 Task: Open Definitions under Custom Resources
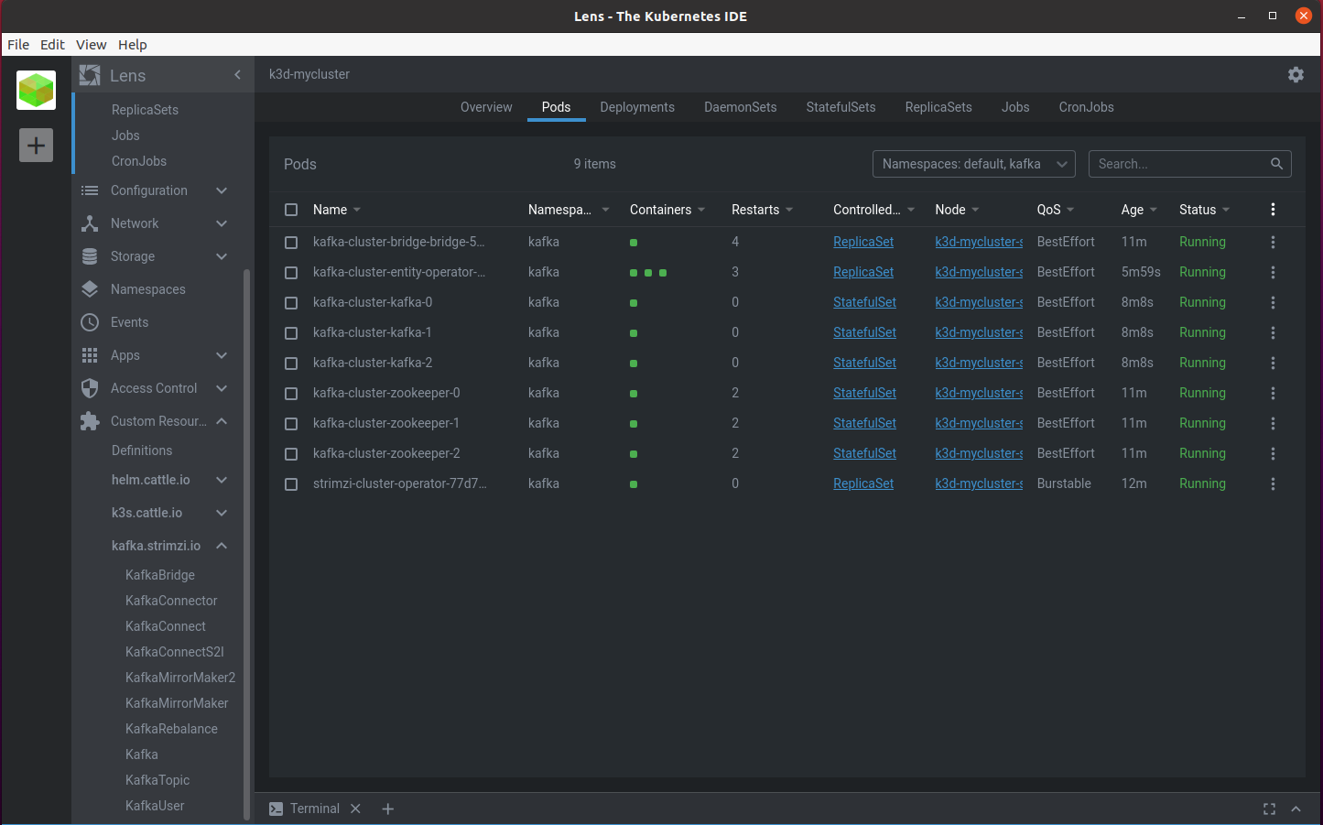coord(142,450)
